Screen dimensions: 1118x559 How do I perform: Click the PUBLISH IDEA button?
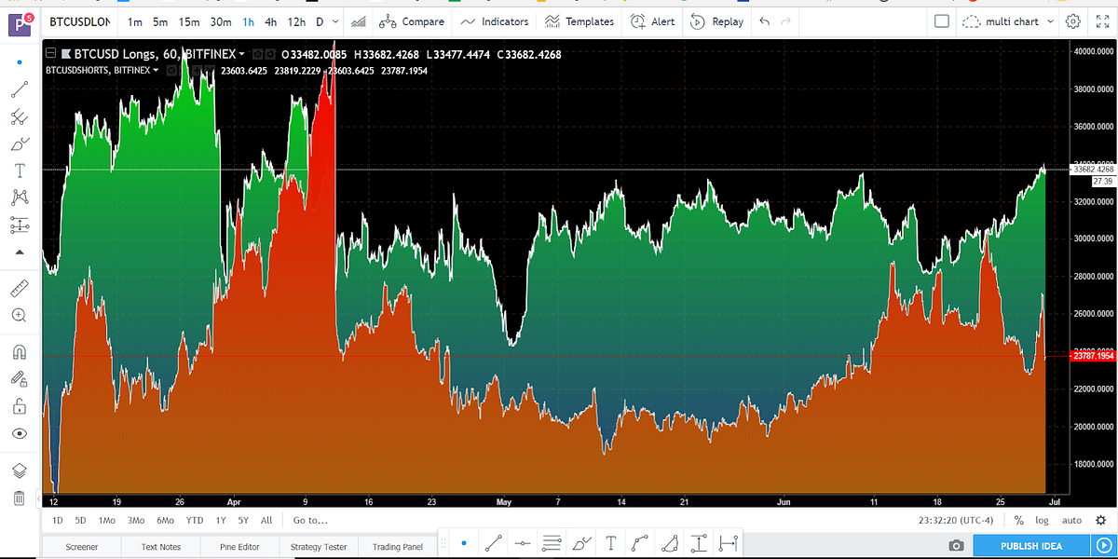pyautogui.click(x=1031, y=546)
